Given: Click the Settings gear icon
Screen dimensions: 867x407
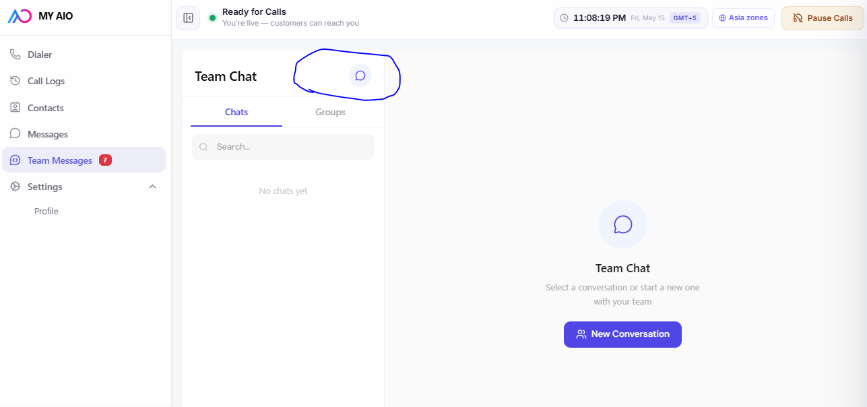Looking at the screenshot, I should 15,187.
